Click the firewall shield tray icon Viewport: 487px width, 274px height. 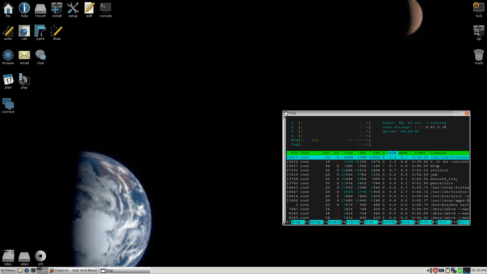click(x=436, y=270)
